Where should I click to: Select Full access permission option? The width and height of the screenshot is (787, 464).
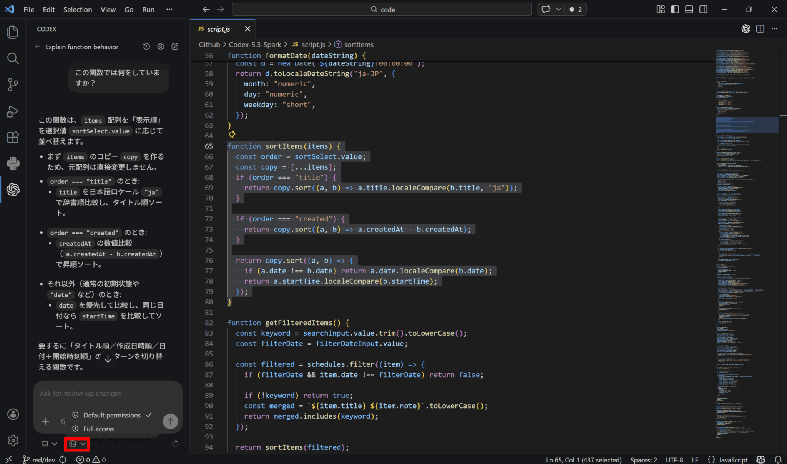tap(98, 429)
